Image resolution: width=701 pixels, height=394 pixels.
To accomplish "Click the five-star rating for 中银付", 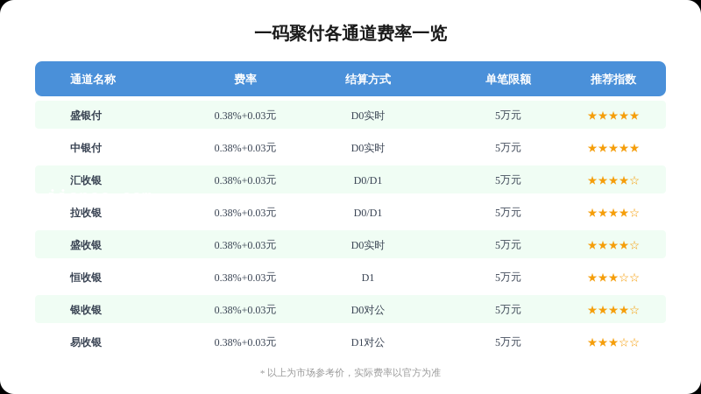I will click(x=613, y=148).
